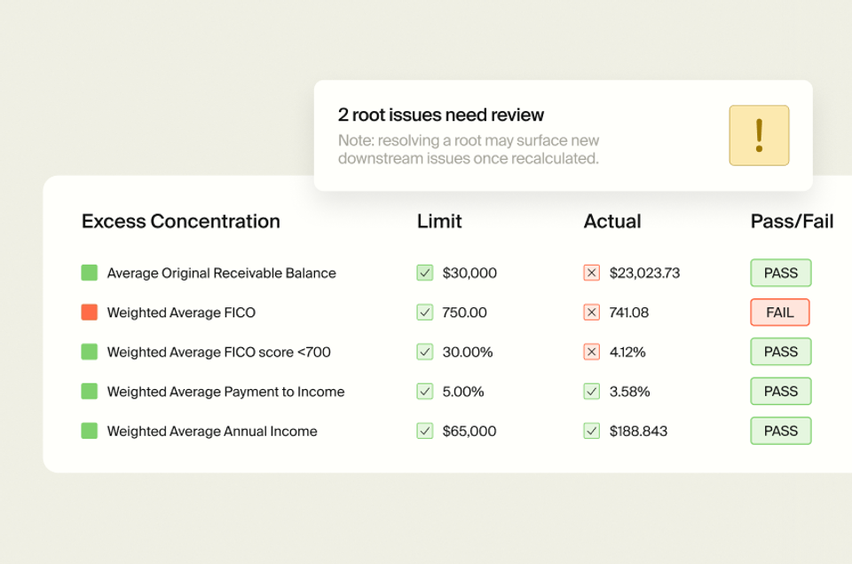The height and width of the screenshot is (564, 852).
Task: Select the Average Original Receivable Balance label
Action: pos(221,273)
